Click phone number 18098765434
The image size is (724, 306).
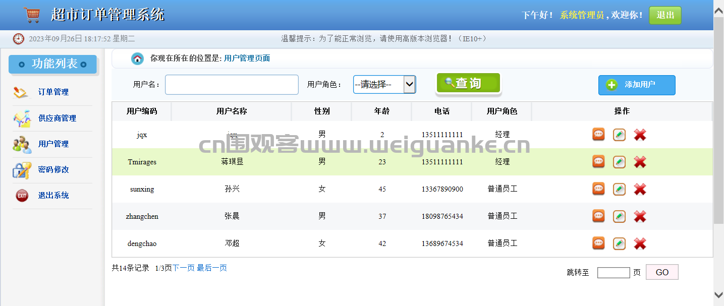(442, 217)
